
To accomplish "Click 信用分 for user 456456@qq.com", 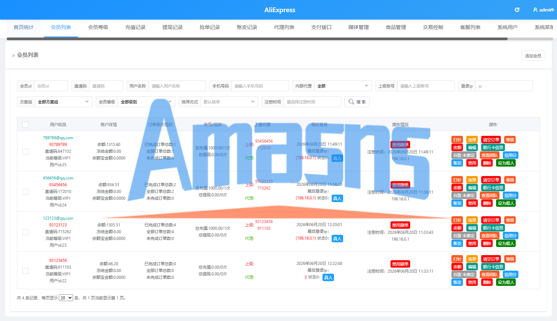I will pos(510,196).
